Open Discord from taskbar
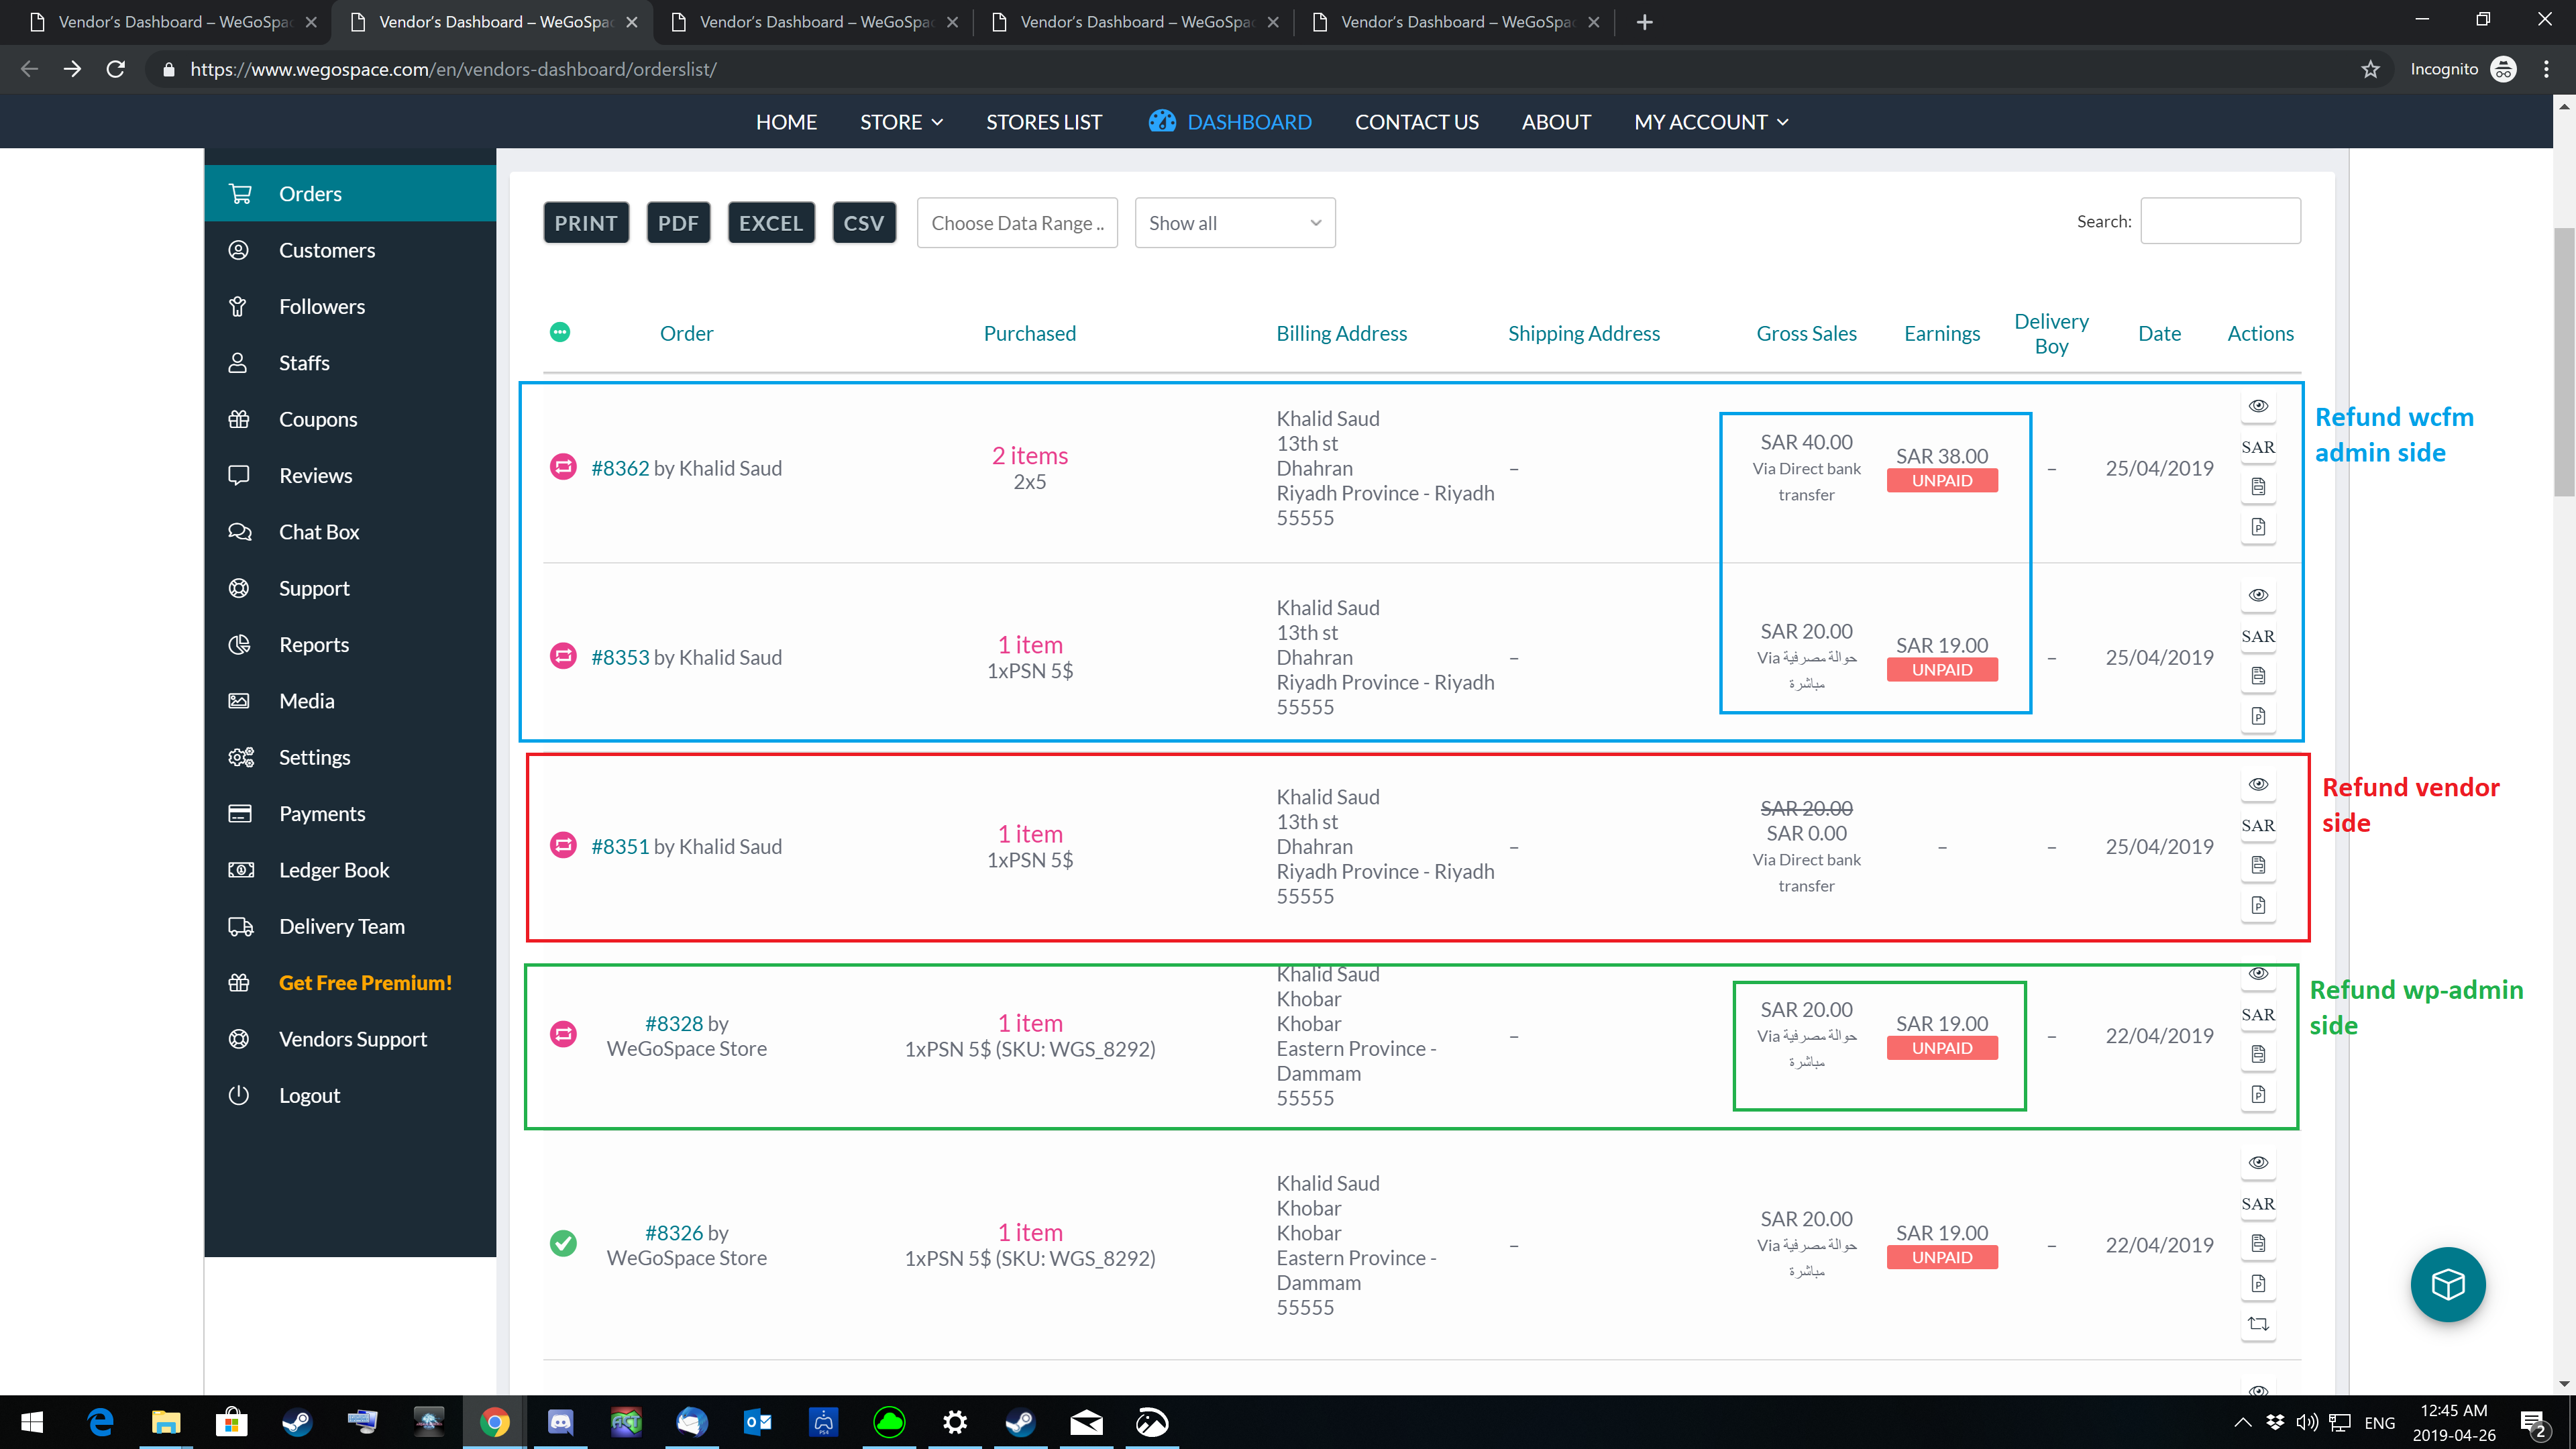The width and height of the screenshot is (2576, 1449). [560, 1422]
